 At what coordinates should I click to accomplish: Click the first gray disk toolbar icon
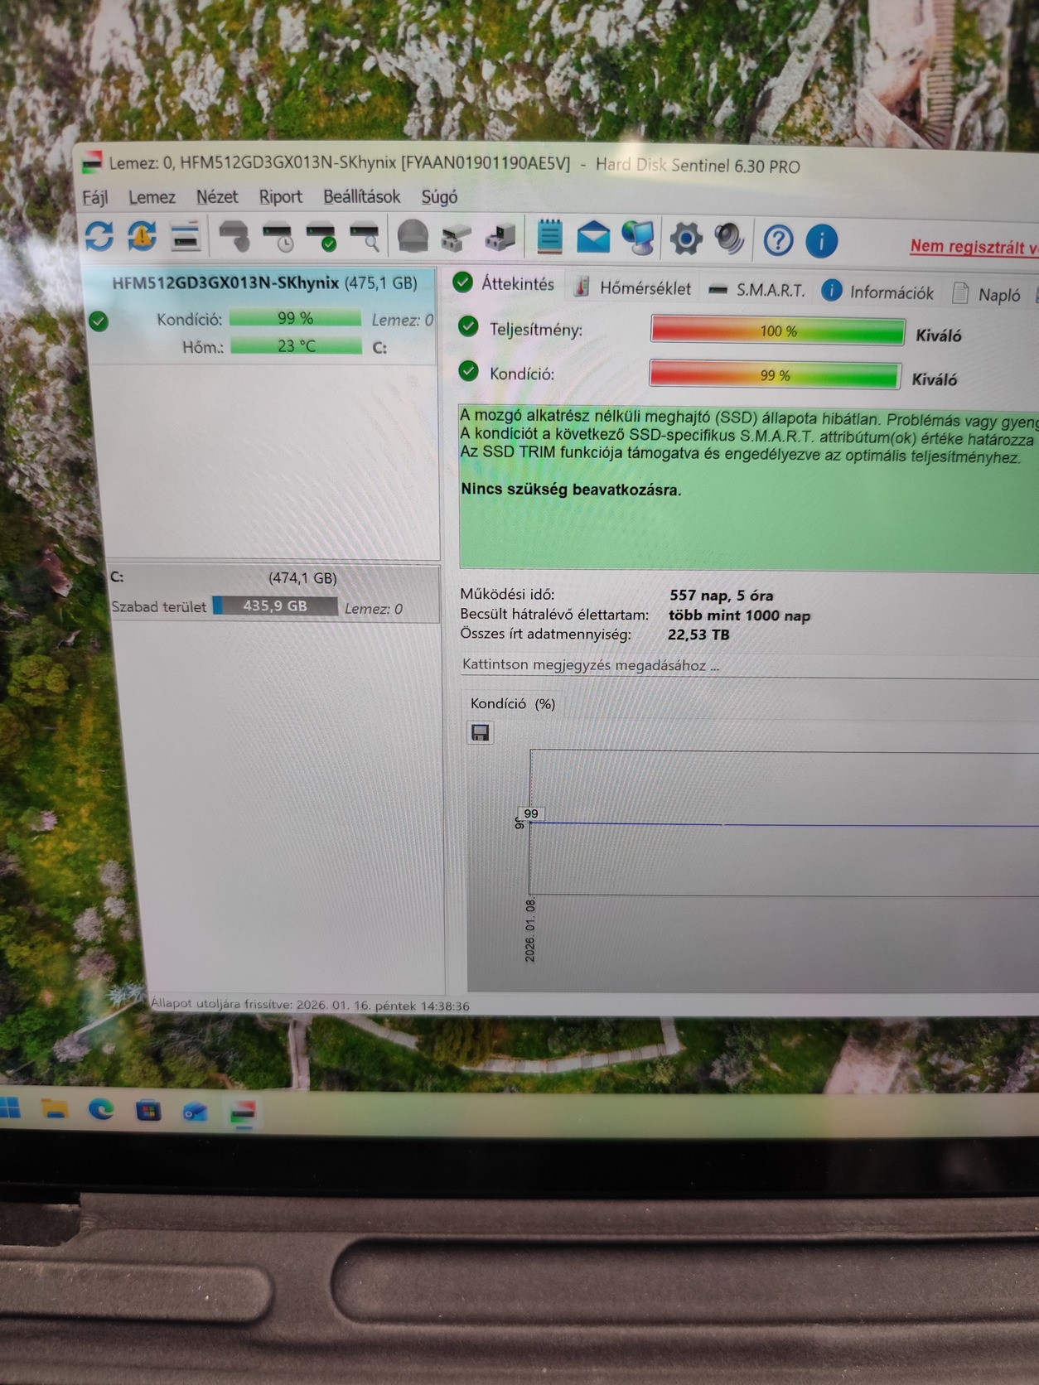pos(234,237)
